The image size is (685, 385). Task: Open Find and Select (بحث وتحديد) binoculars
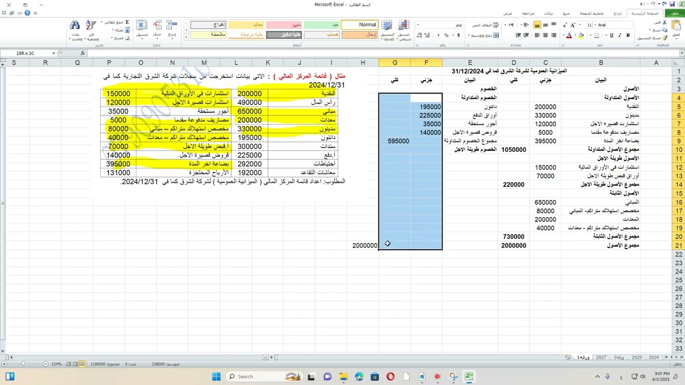coord(75,30)
